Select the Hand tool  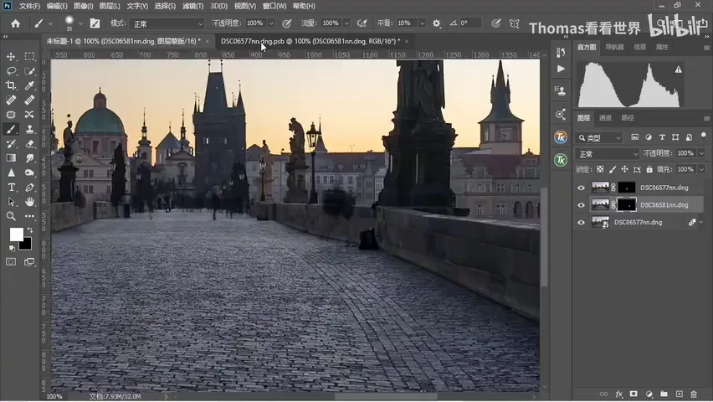click(29, 202)
